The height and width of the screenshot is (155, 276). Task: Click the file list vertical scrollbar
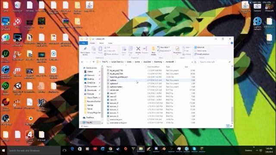(232, 114)
